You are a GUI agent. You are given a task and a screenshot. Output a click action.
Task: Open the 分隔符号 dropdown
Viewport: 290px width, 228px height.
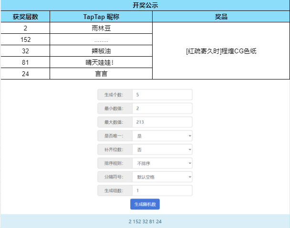click(162, 177)
